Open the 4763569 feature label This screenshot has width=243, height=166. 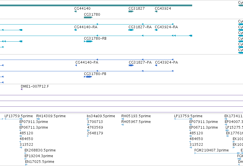coord(95,127)
